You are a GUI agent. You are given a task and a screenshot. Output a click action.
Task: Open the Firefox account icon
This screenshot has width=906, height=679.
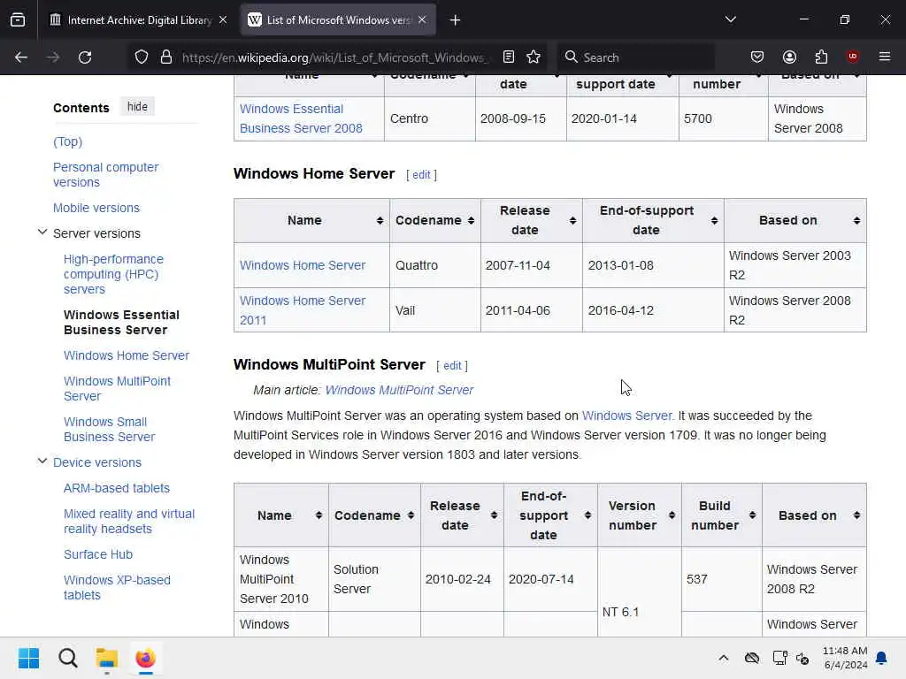click(x=789, y=57)
